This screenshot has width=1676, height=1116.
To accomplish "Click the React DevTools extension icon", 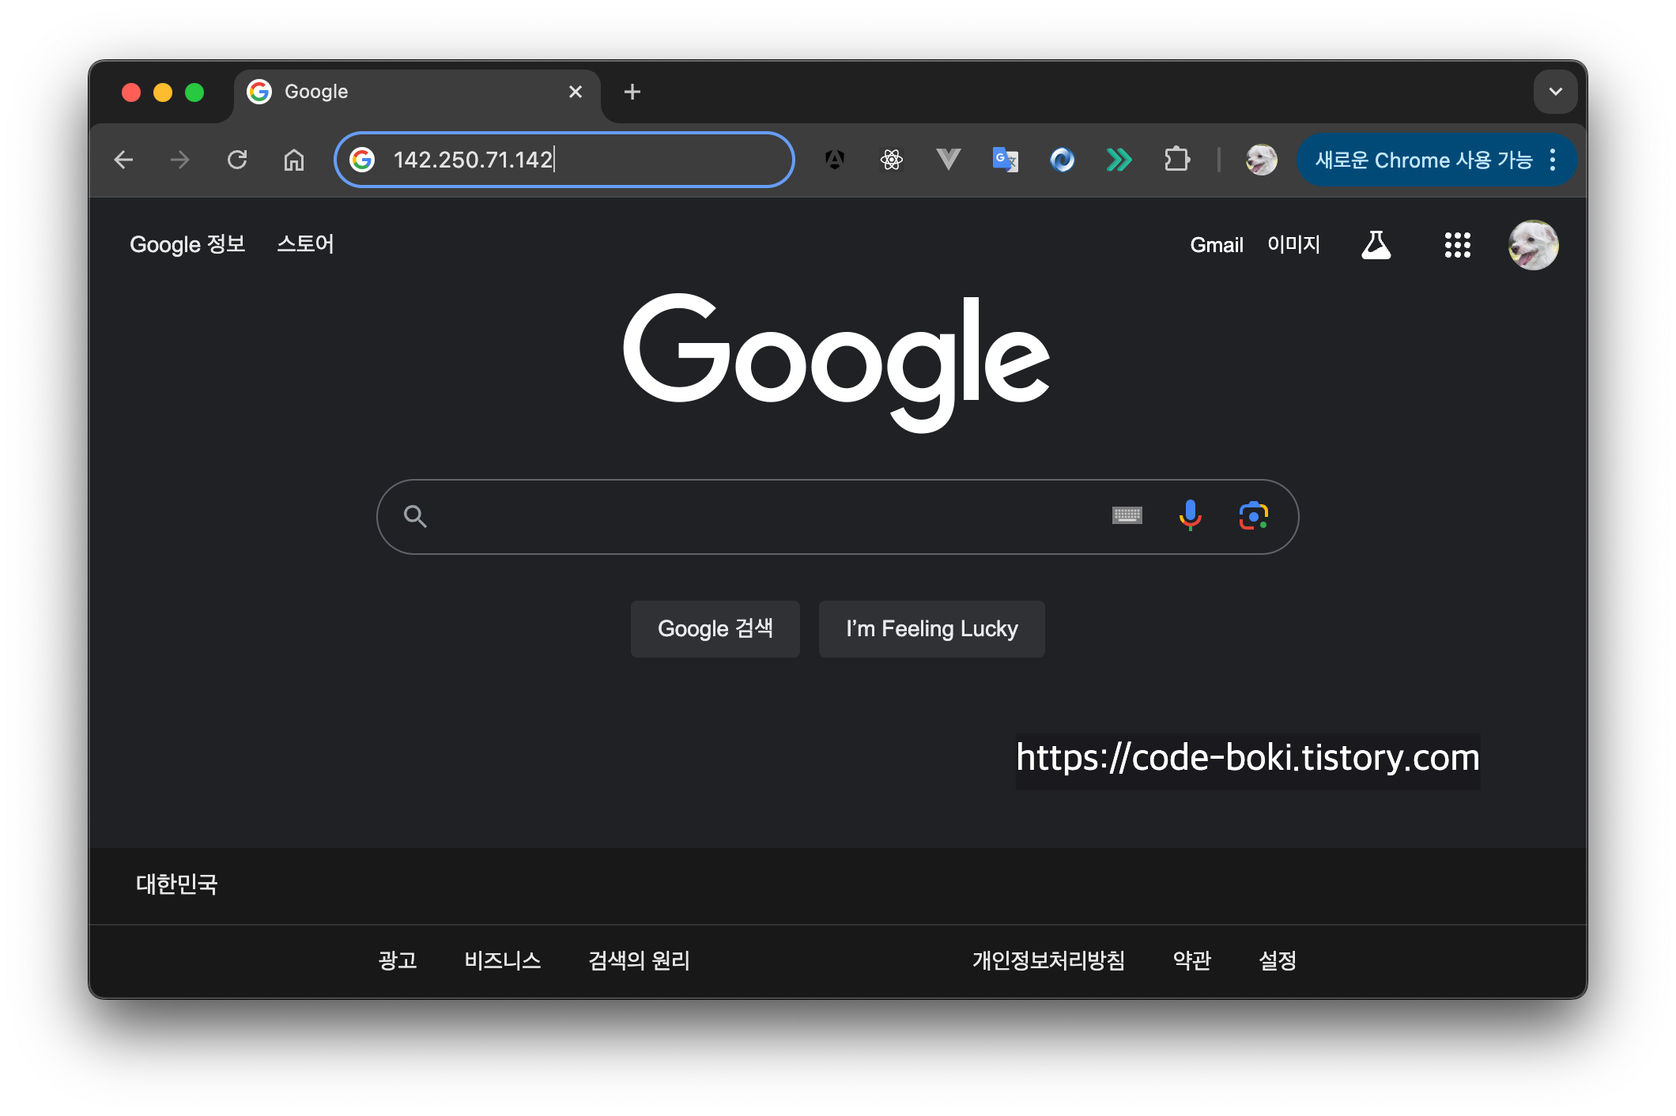I will coord(892,160).
